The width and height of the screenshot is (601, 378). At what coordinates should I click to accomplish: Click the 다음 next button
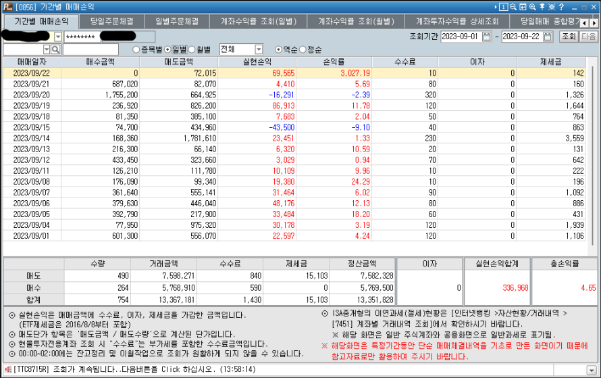tap(588, 37)
